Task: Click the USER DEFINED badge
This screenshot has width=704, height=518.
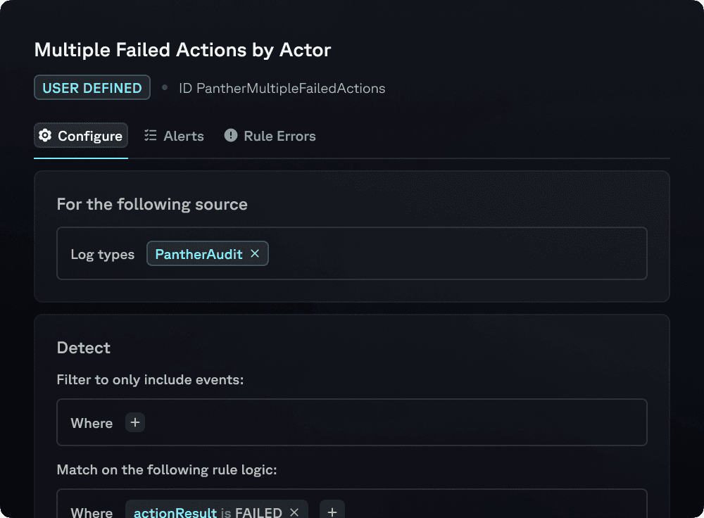Action: [x=92, y=88]
